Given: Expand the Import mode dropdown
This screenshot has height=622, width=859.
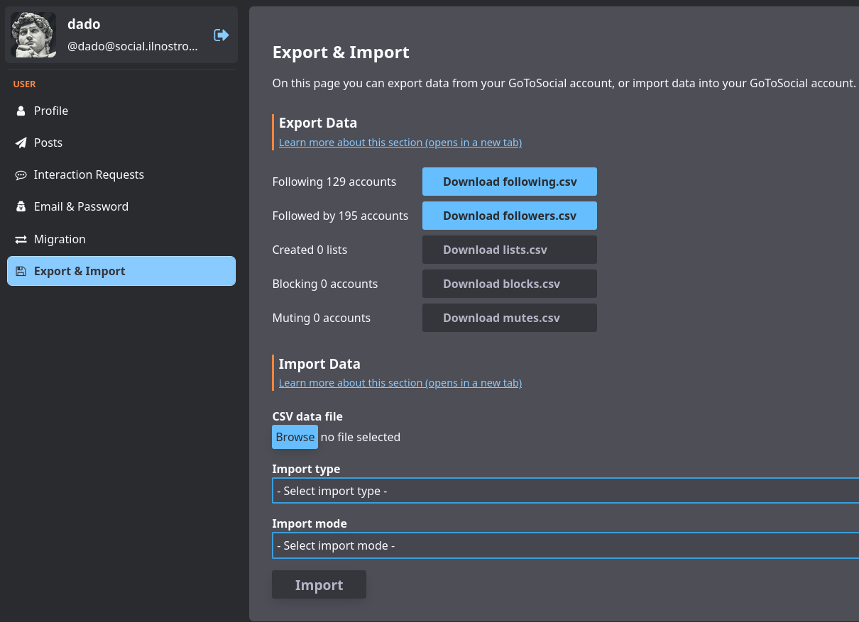Looking at the screenshot, I should pos(564,545).
